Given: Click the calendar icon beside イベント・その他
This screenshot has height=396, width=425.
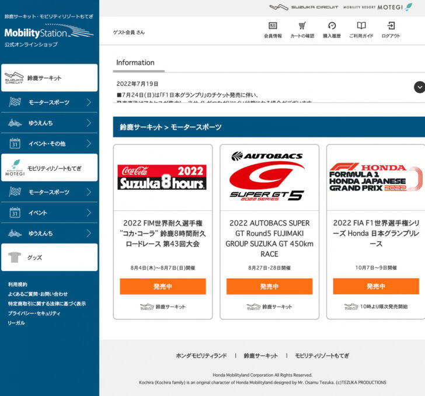Looking at the screenshot, I should click(15, 143).
